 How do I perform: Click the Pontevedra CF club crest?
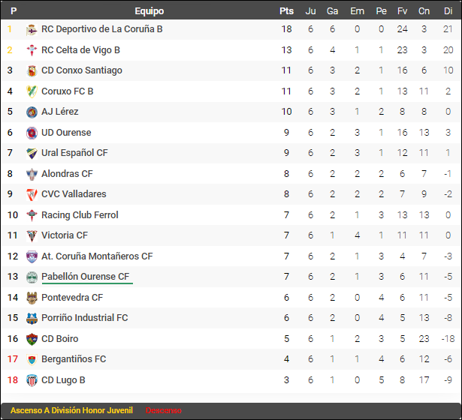click(32, 298)
